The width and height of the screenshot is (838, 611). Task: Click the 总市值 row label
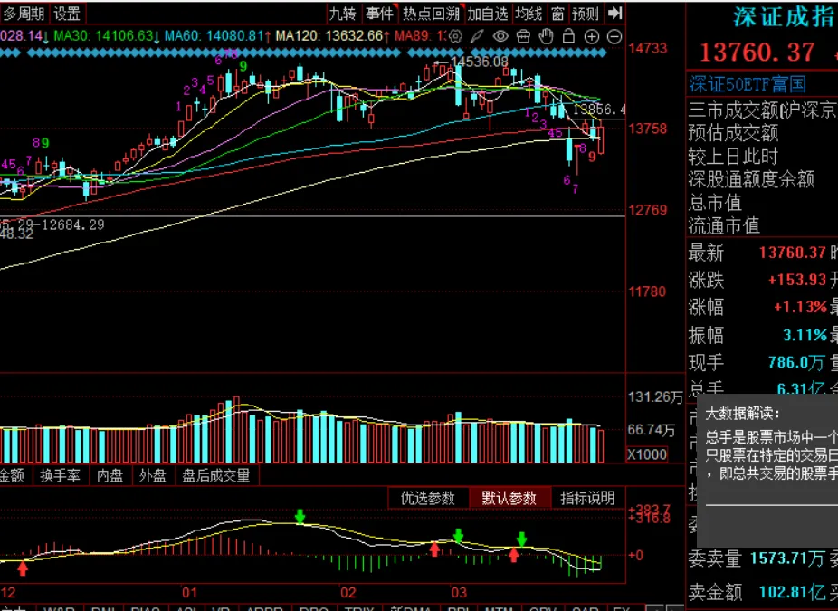tap(715, 203)
